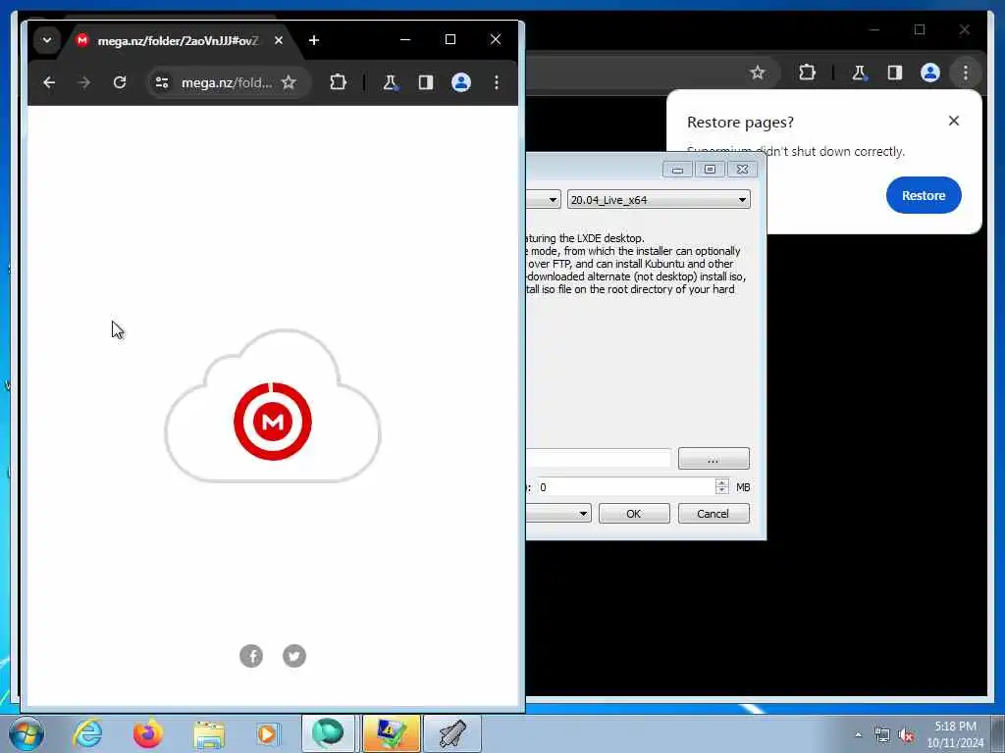This screenshot has width=1005, height=753.
Task: Go forward in the mega.nz window
Action: (x=83, y=82)
